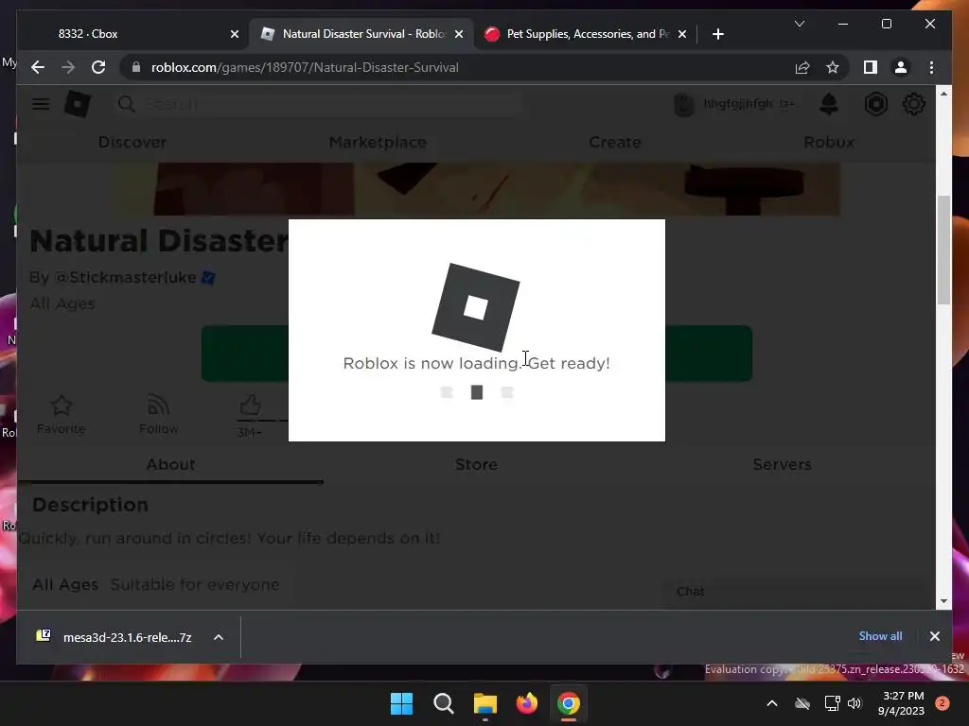Open a new tab with plus button
The width and height of the screenshot is (969, 726).
tap(717, 34)
